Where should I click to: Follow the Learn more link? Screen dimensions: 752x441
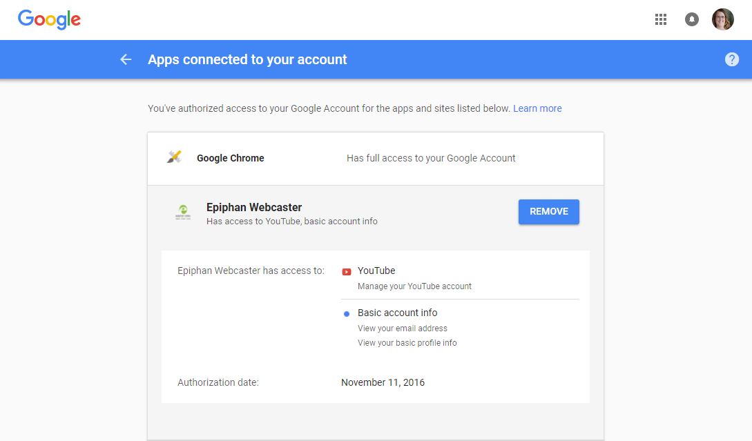point(537,108)
